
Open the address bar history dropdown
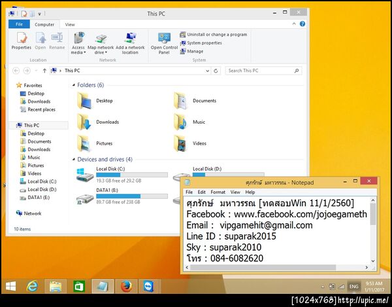pyautogui.click(x=207, y=71)
